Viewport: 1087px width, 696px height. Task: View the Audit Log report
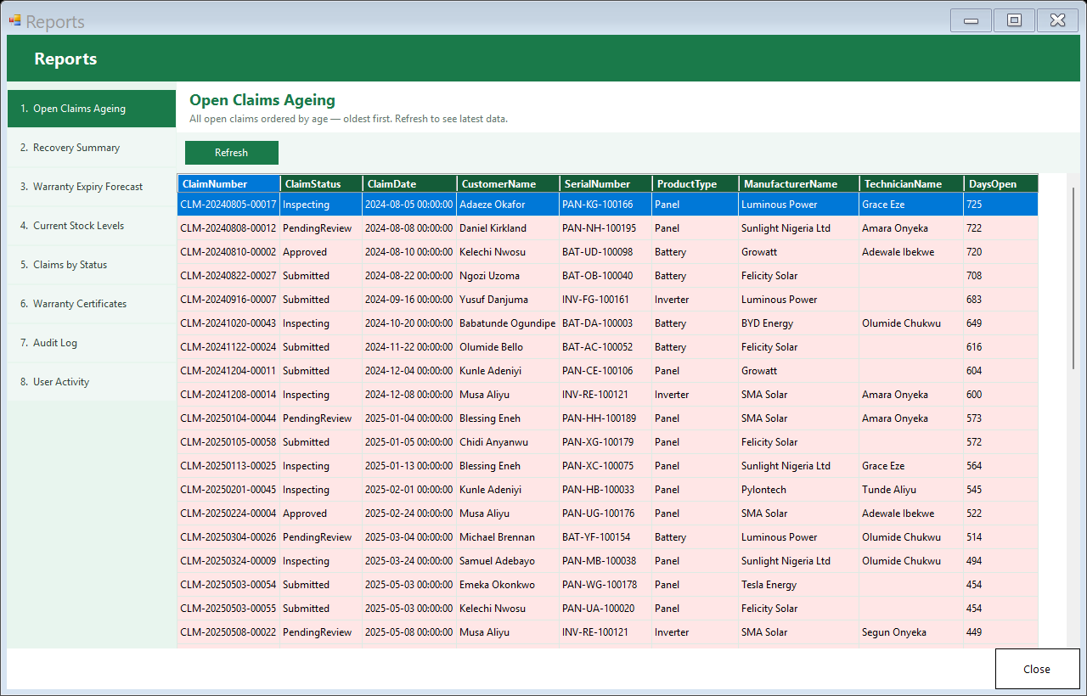[92, 343]
